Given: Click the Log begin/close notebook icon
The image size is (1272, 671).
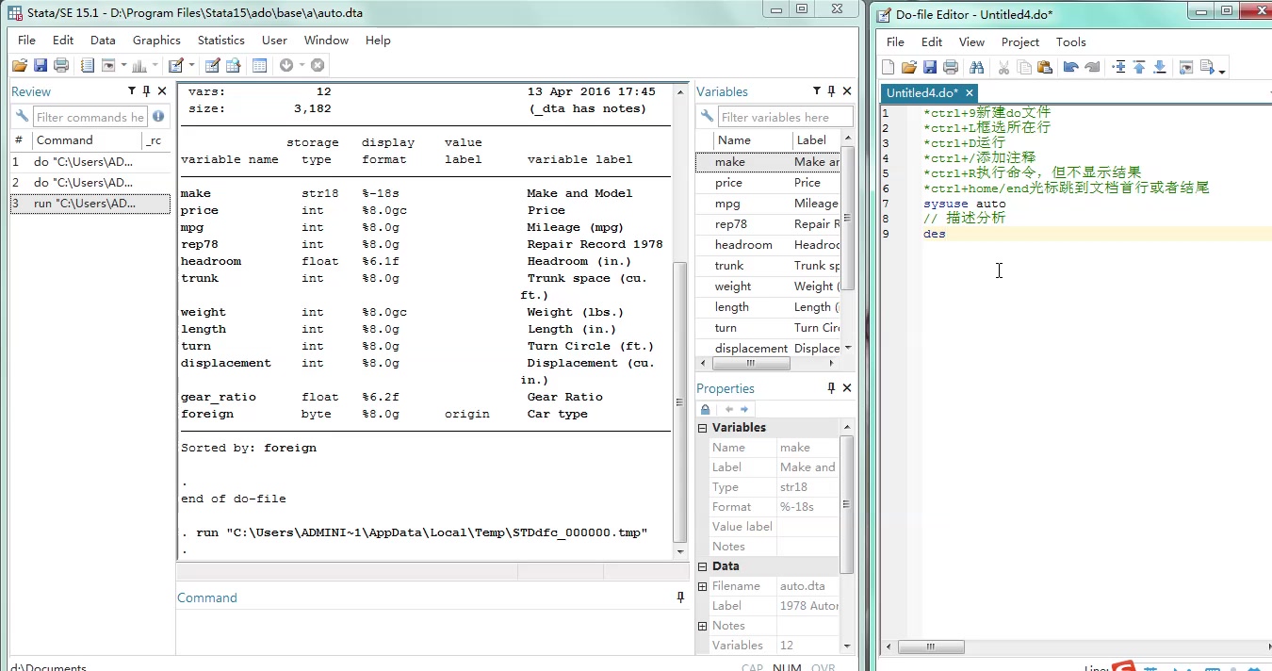Looking at the screenshot, I should [x=88, y=65].
